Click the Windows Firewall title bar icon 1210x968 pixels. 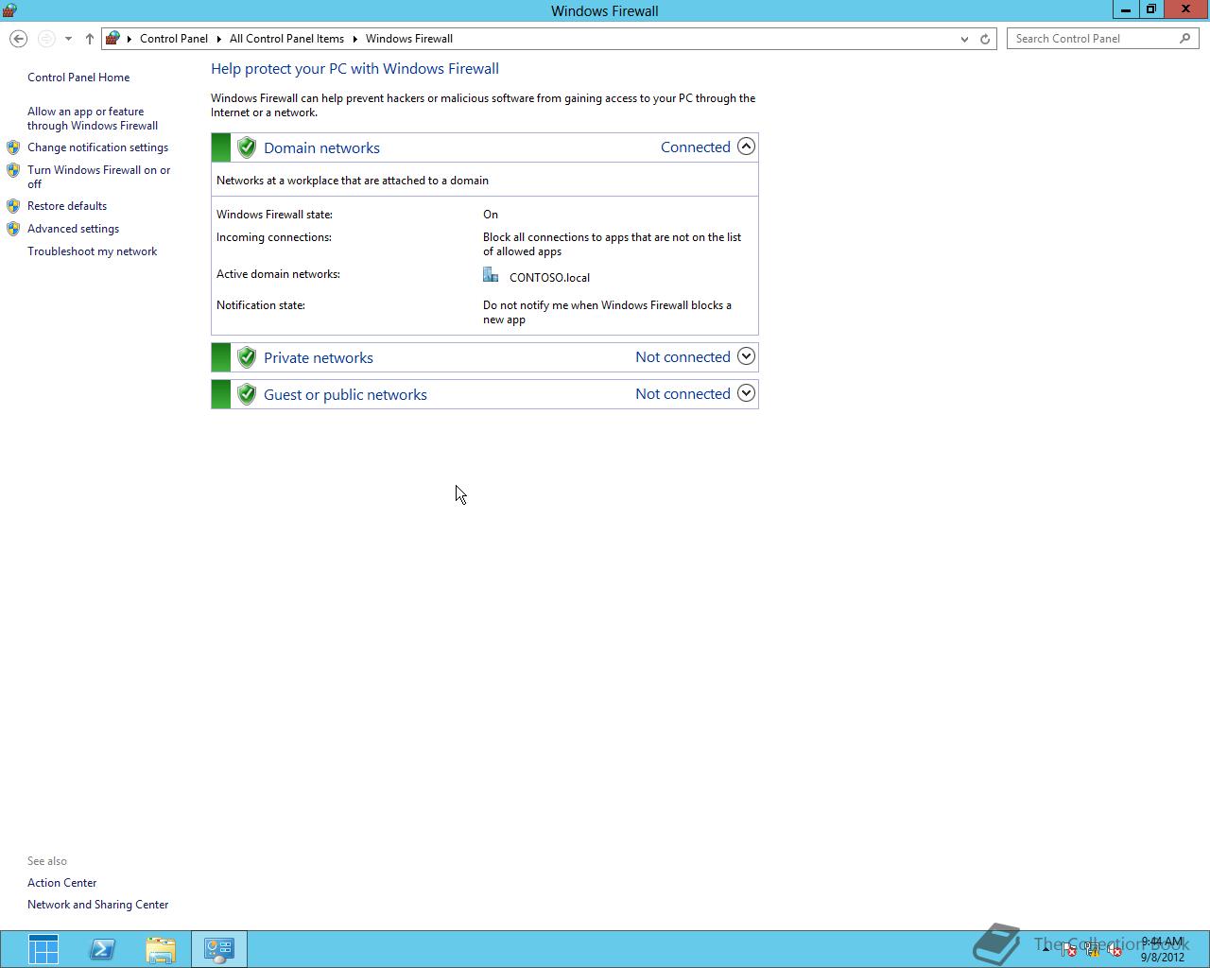(x=9, y=10)
